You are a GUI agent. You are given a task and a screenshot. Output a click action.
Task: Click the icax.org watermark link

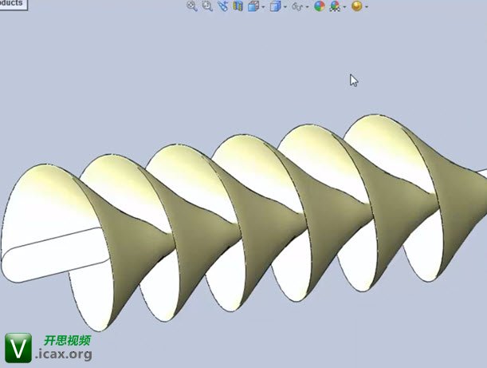click(64, 354)
